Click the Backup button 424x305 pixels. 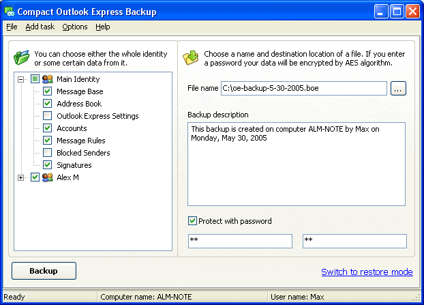pyautogui.click(x=44, y=271)
